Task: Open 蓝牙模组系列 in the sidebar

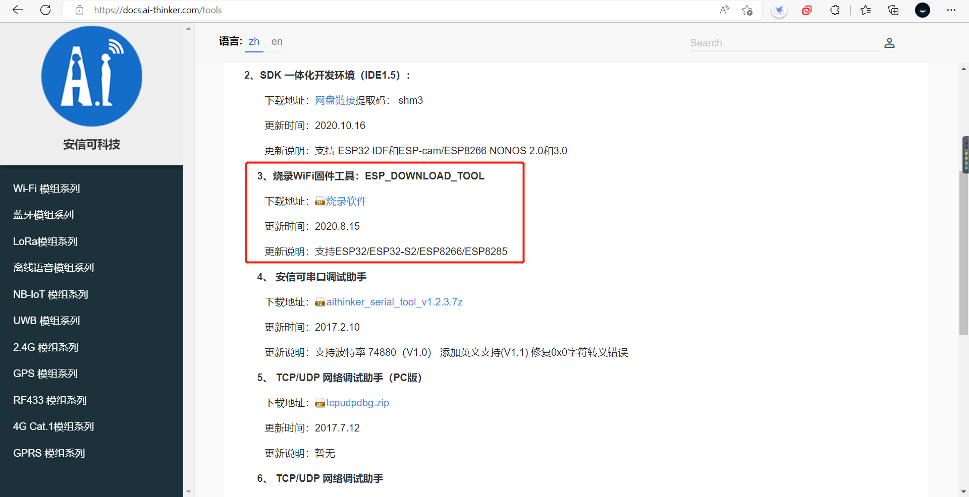Action: (x=43, y=215)
